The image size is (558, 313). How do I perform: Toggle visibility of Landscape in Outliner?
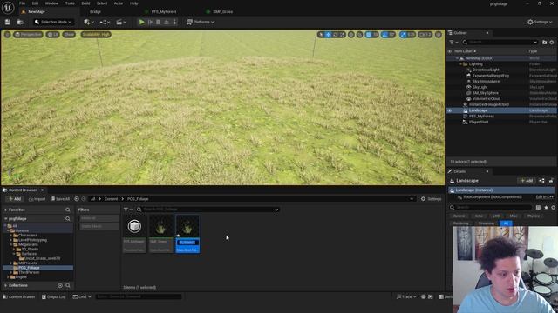(x=450, y=110)
